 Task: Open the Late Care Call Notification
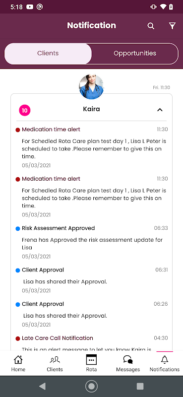(x=92, y=343)
